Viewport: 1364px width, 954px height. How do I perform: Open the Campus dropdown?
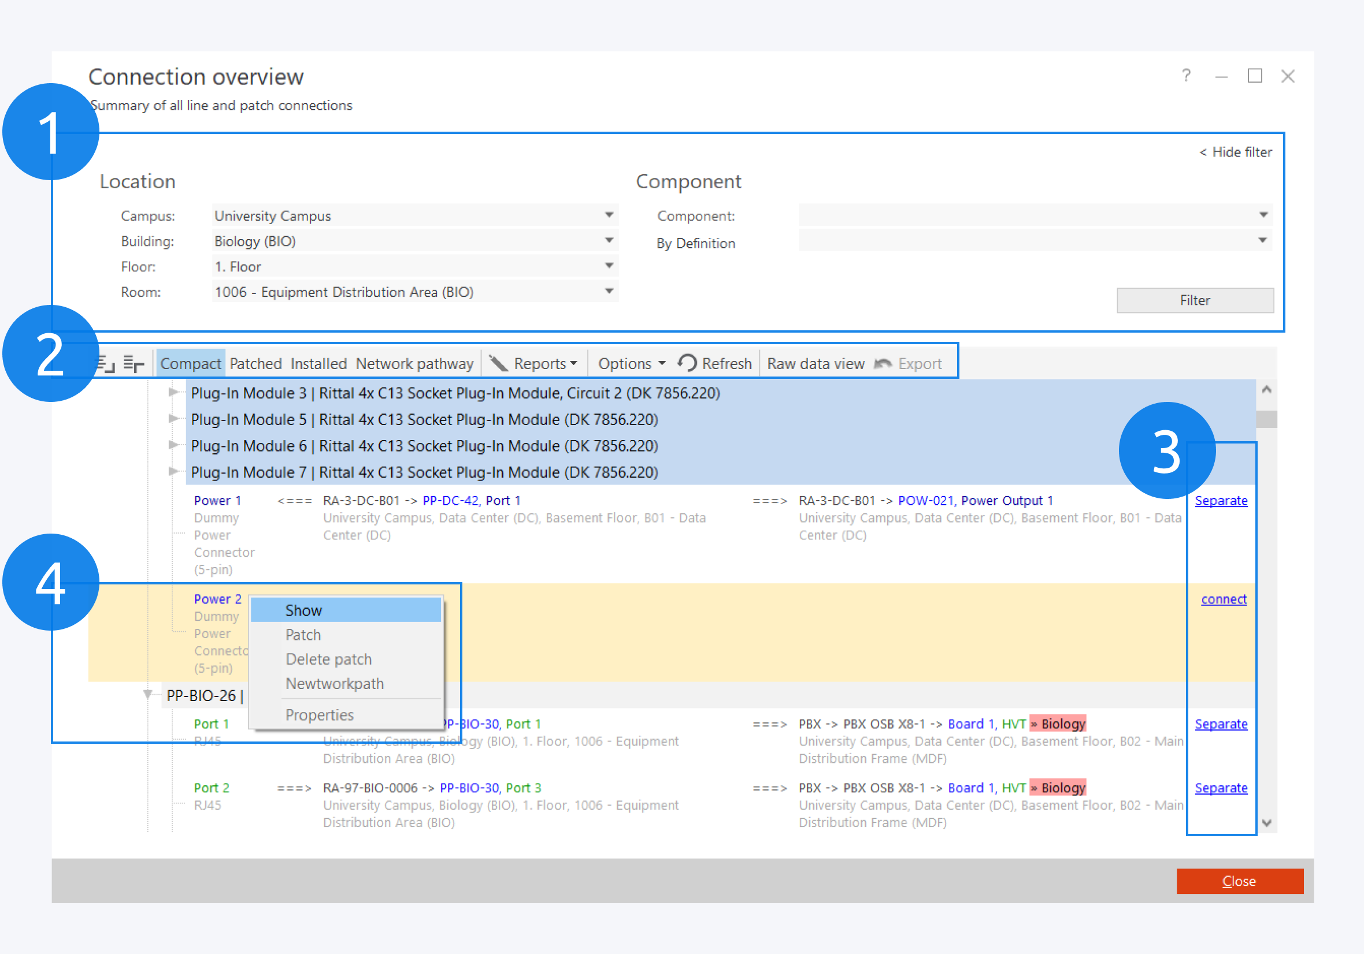tap(609, 215)
